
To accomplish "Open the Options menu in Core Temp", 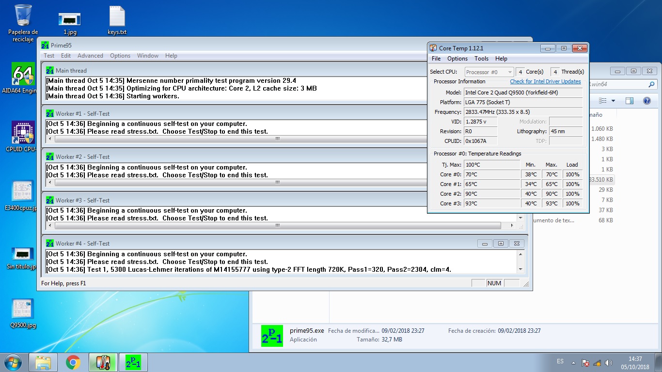I will tap(457, 59).
